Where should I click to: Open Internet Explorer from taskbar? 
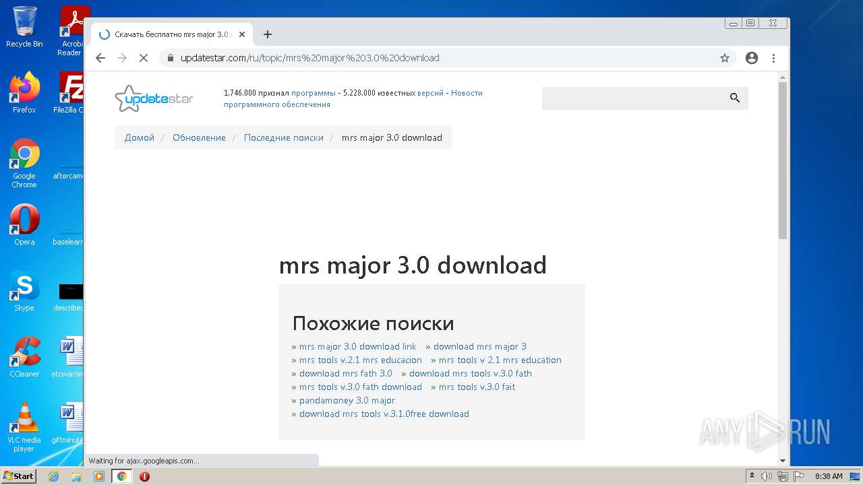click(x=53, y=476)
